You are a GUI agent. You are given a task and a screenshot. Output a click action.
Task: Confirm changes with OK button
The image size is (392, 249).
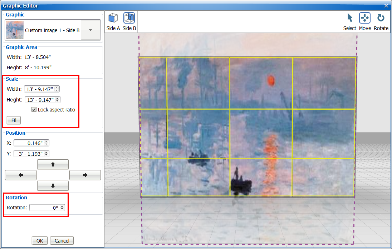point(40,241)
